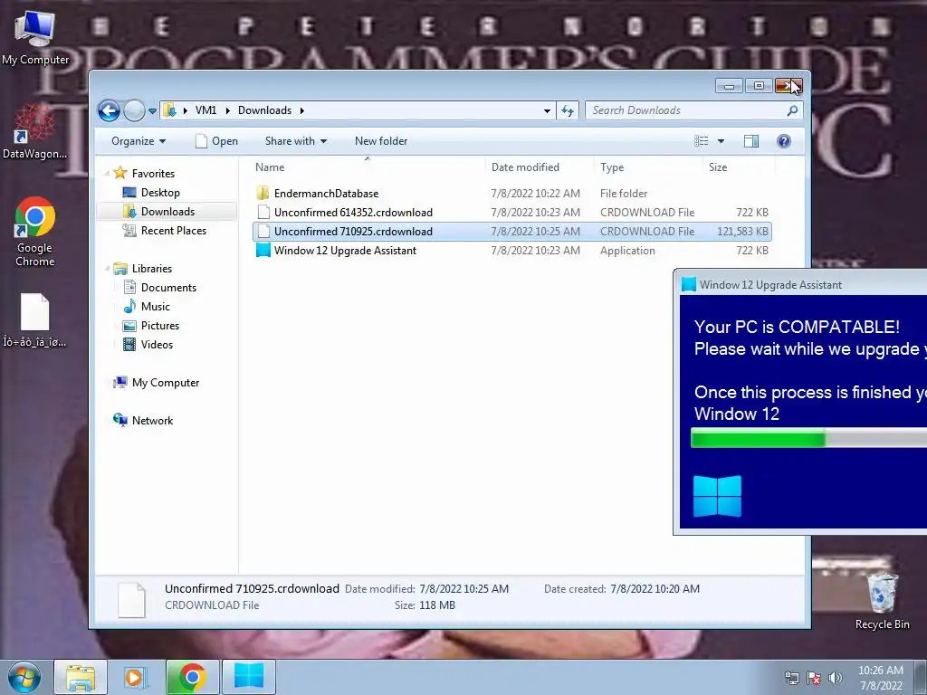
Task: Click the EndermanchDatabase folder icon
Action: (263, 194)
